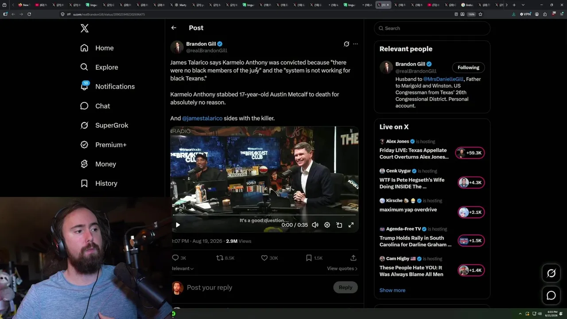Click the Post your reply field
The width and height of the screenshot is (567, 319).
click(257, 288)
